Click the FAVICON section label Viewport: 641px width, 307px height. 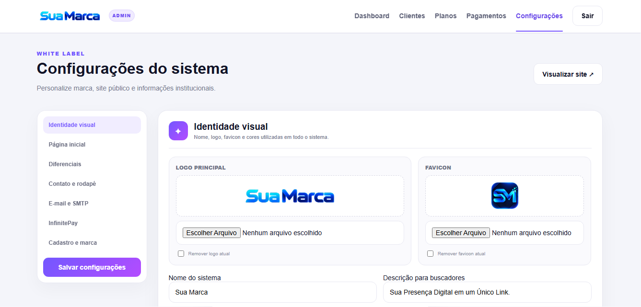pos(438,168)
